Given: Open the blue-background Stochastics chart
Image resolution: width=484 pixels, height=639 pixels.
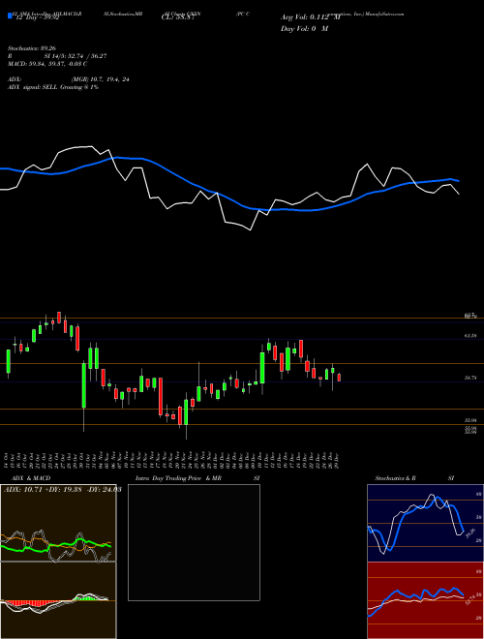Looking at the screenshot, I should click(x=425, y=523).
